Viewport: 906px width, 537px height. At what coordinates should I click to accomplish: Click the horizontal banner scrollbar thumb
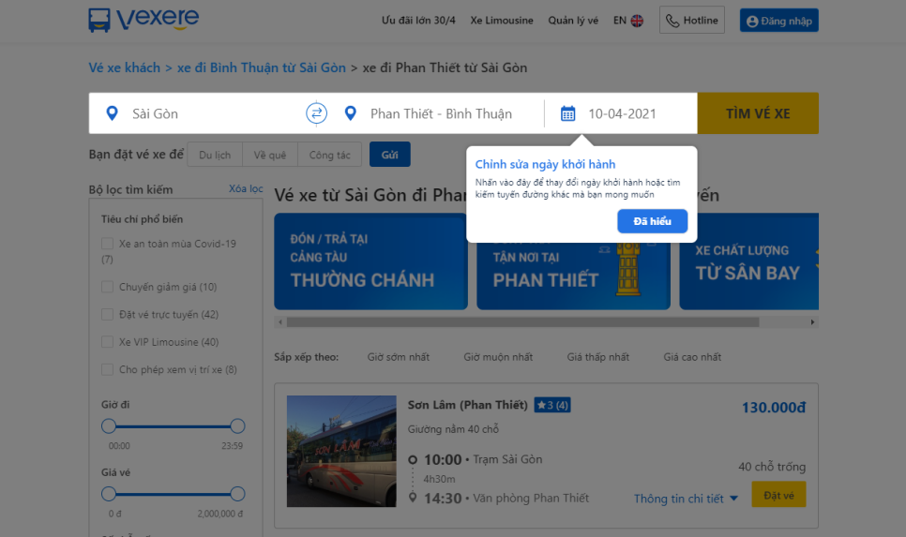523,322
